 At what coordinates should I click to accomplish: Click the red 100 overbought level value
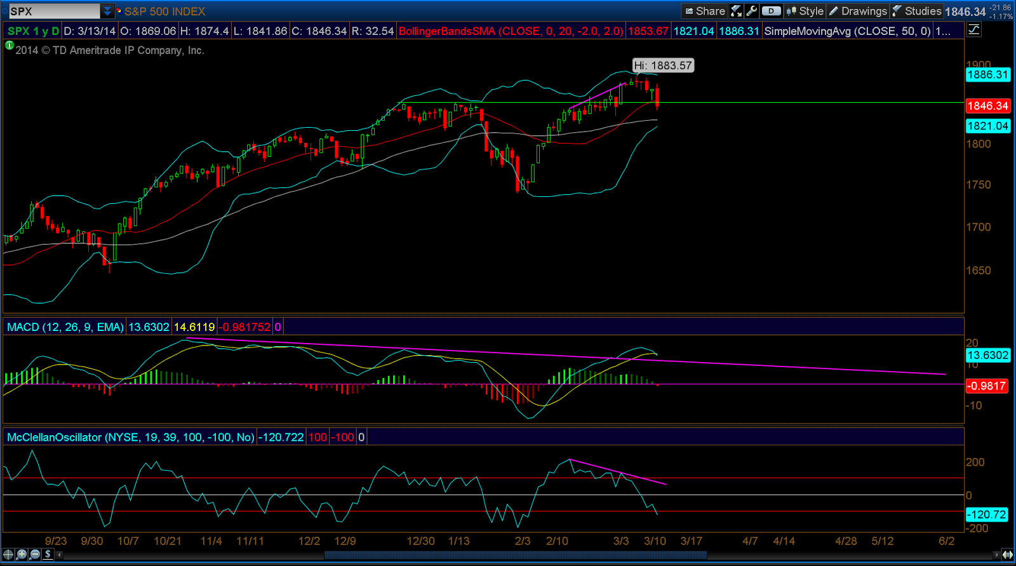point(317,437)
